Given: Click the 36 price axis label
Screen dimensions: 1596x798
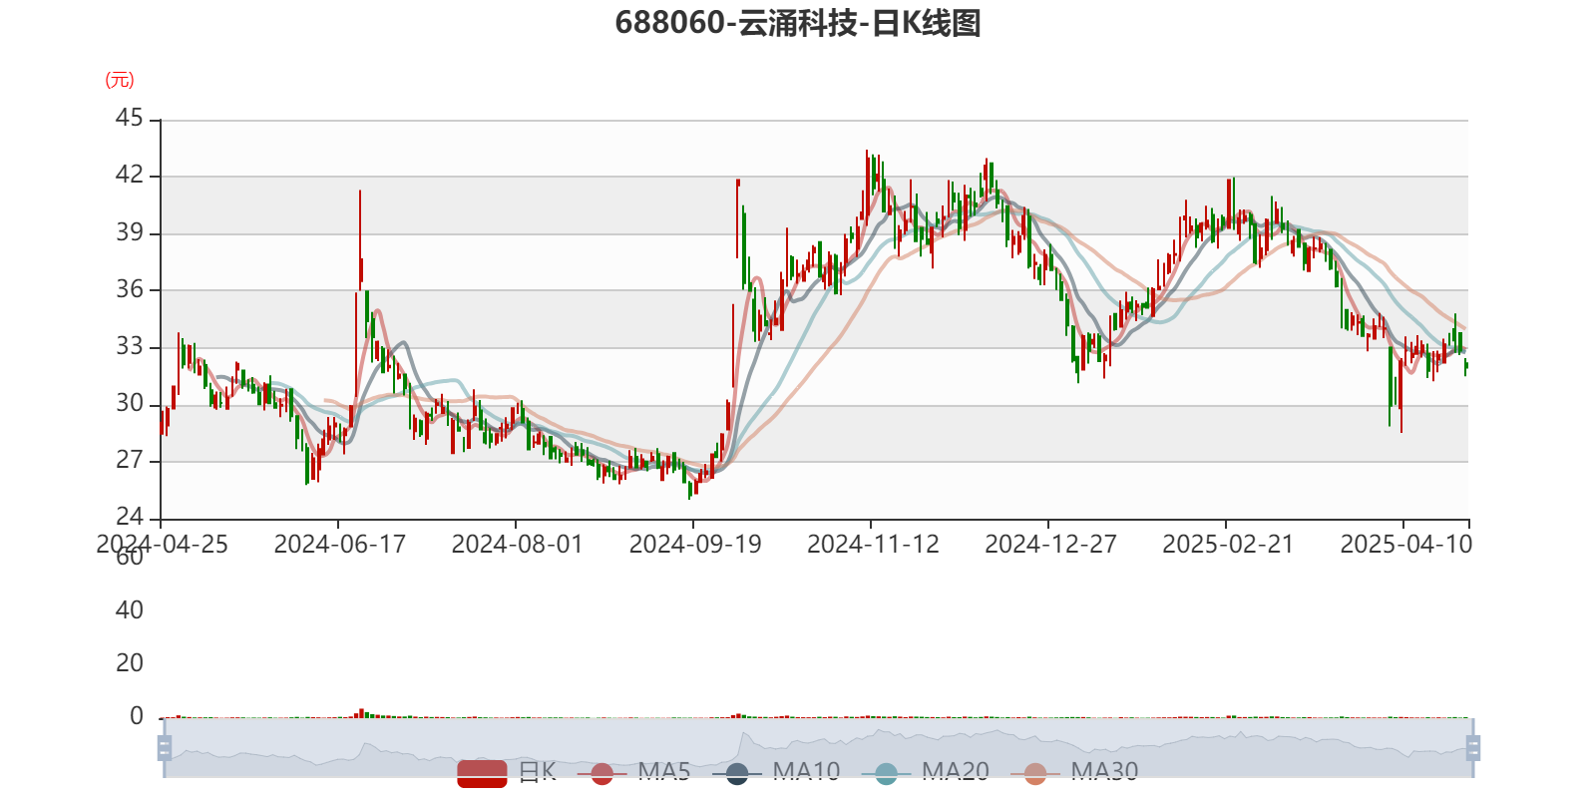Looking at the screenshot, I should (x=130, y=290).
